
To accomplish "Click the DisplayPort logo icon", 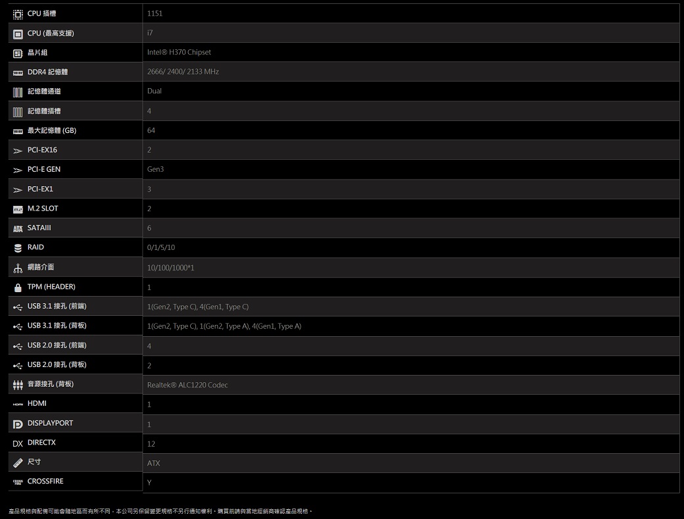I will tap(18, 424).
